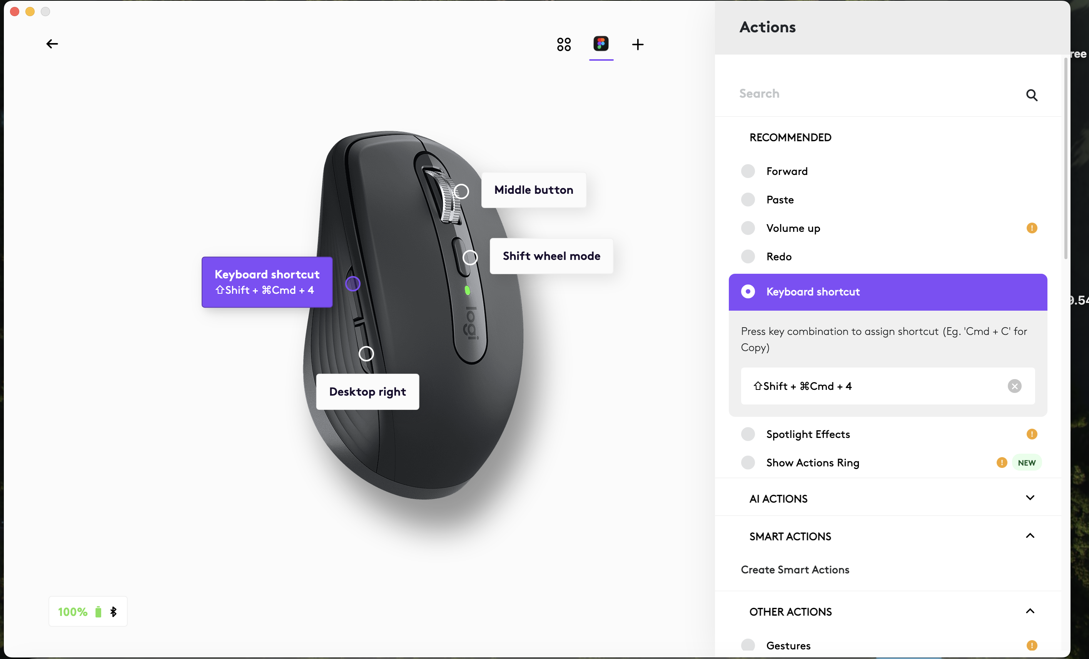Select the Middle button label
This screenshot has height=659, width=1089.
click(533, 190)
